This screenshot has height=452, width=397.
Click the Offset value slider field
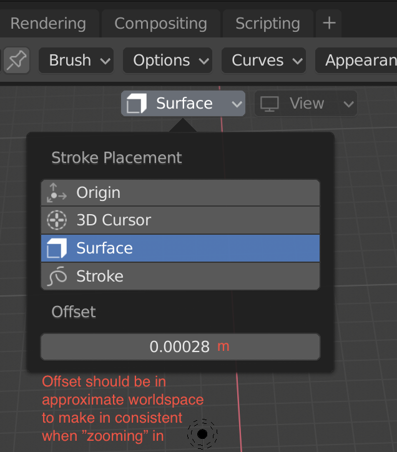[x=180, y=346]
